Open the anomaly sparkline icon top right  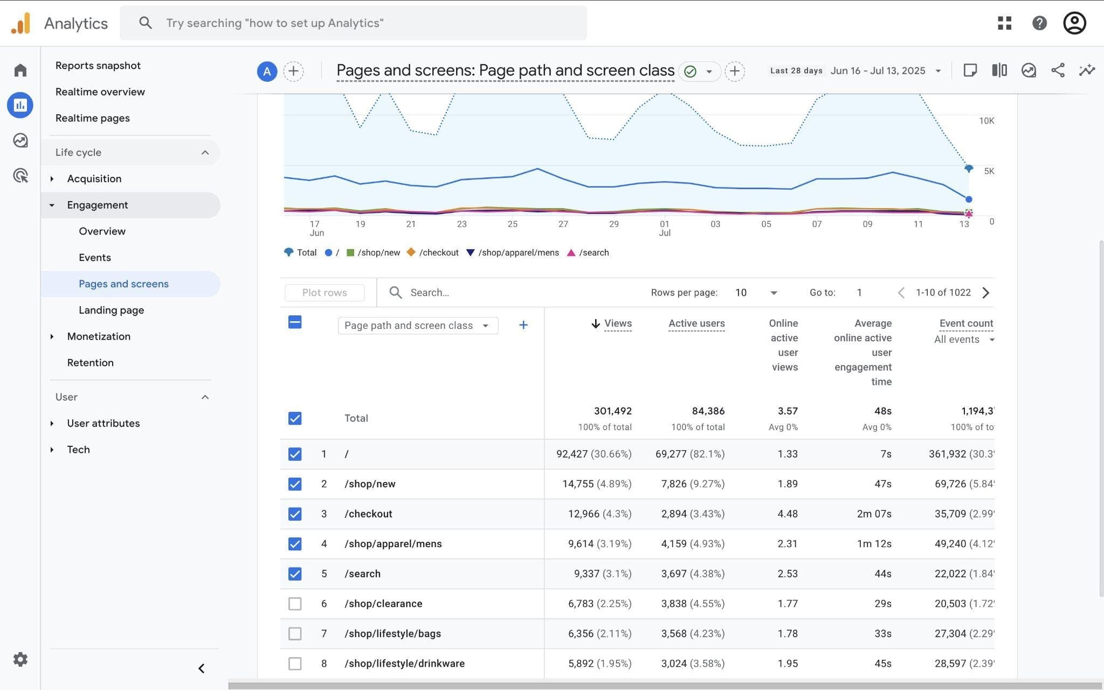click(x=1087, y=71)
